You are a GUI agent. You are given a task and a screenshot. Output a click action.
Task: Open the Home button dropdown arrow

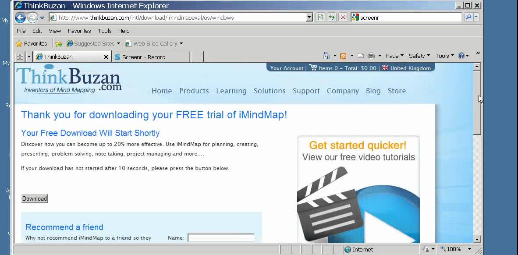pos(335,56)
